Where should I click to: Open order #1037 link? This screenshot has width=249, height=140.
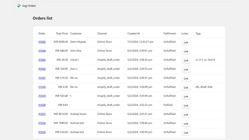[x=42, y=114]
